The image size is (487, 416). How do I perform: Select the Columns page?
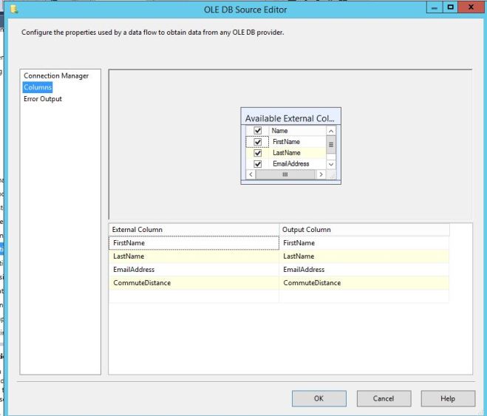point(38,87)
